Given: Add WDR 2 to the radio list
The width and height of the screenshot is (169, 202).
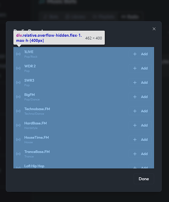Looking at the screenshot, I should point(140,68).
